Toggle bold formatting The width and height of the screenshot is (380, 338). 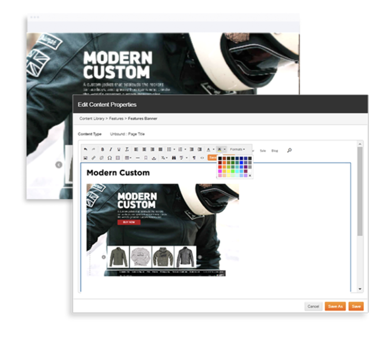103,149
